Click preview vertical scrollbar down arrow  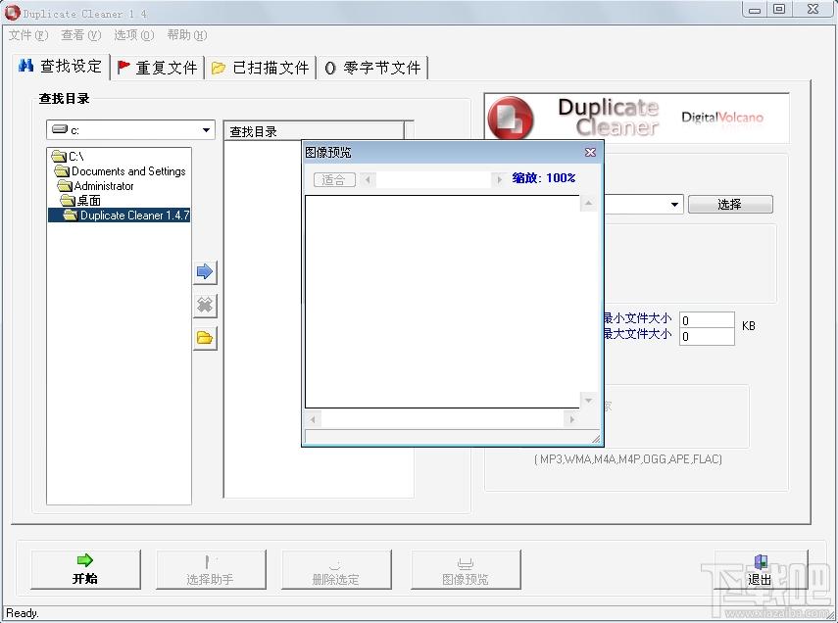(x=588, y=401)
